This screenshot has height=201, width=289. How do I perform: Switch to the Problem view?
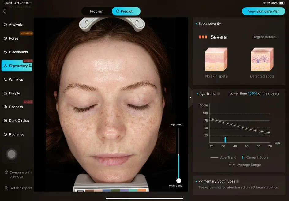[x=96, y=11]
